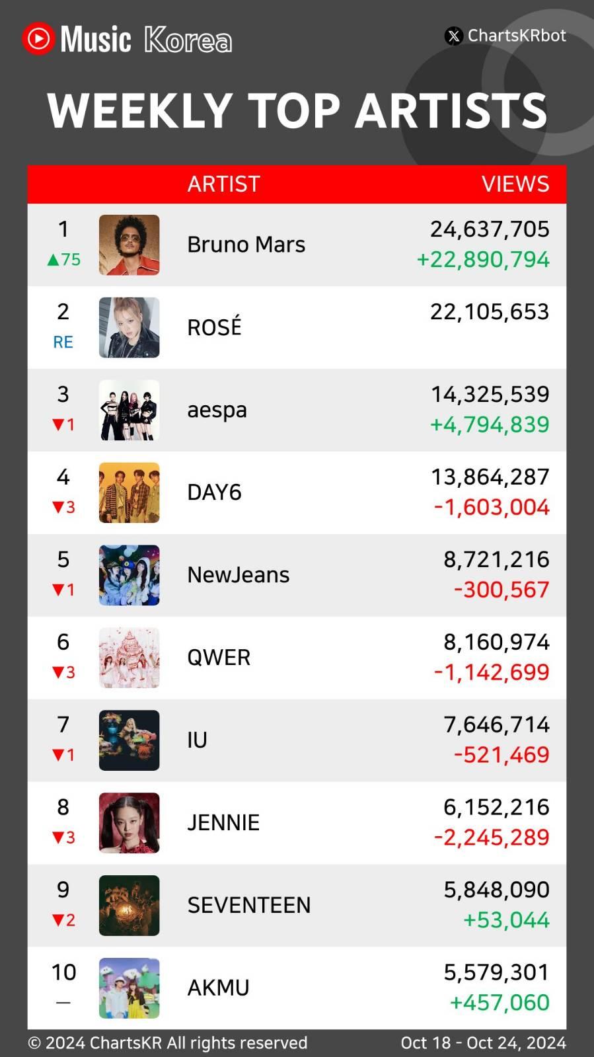
Task: Click the JENNIE portrait thumbnail
Action: click(130, 823)
